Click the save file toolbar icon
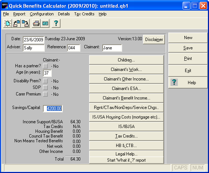Image resolution: width=209 pixels, height=173 pixels. tap(25, 23)
